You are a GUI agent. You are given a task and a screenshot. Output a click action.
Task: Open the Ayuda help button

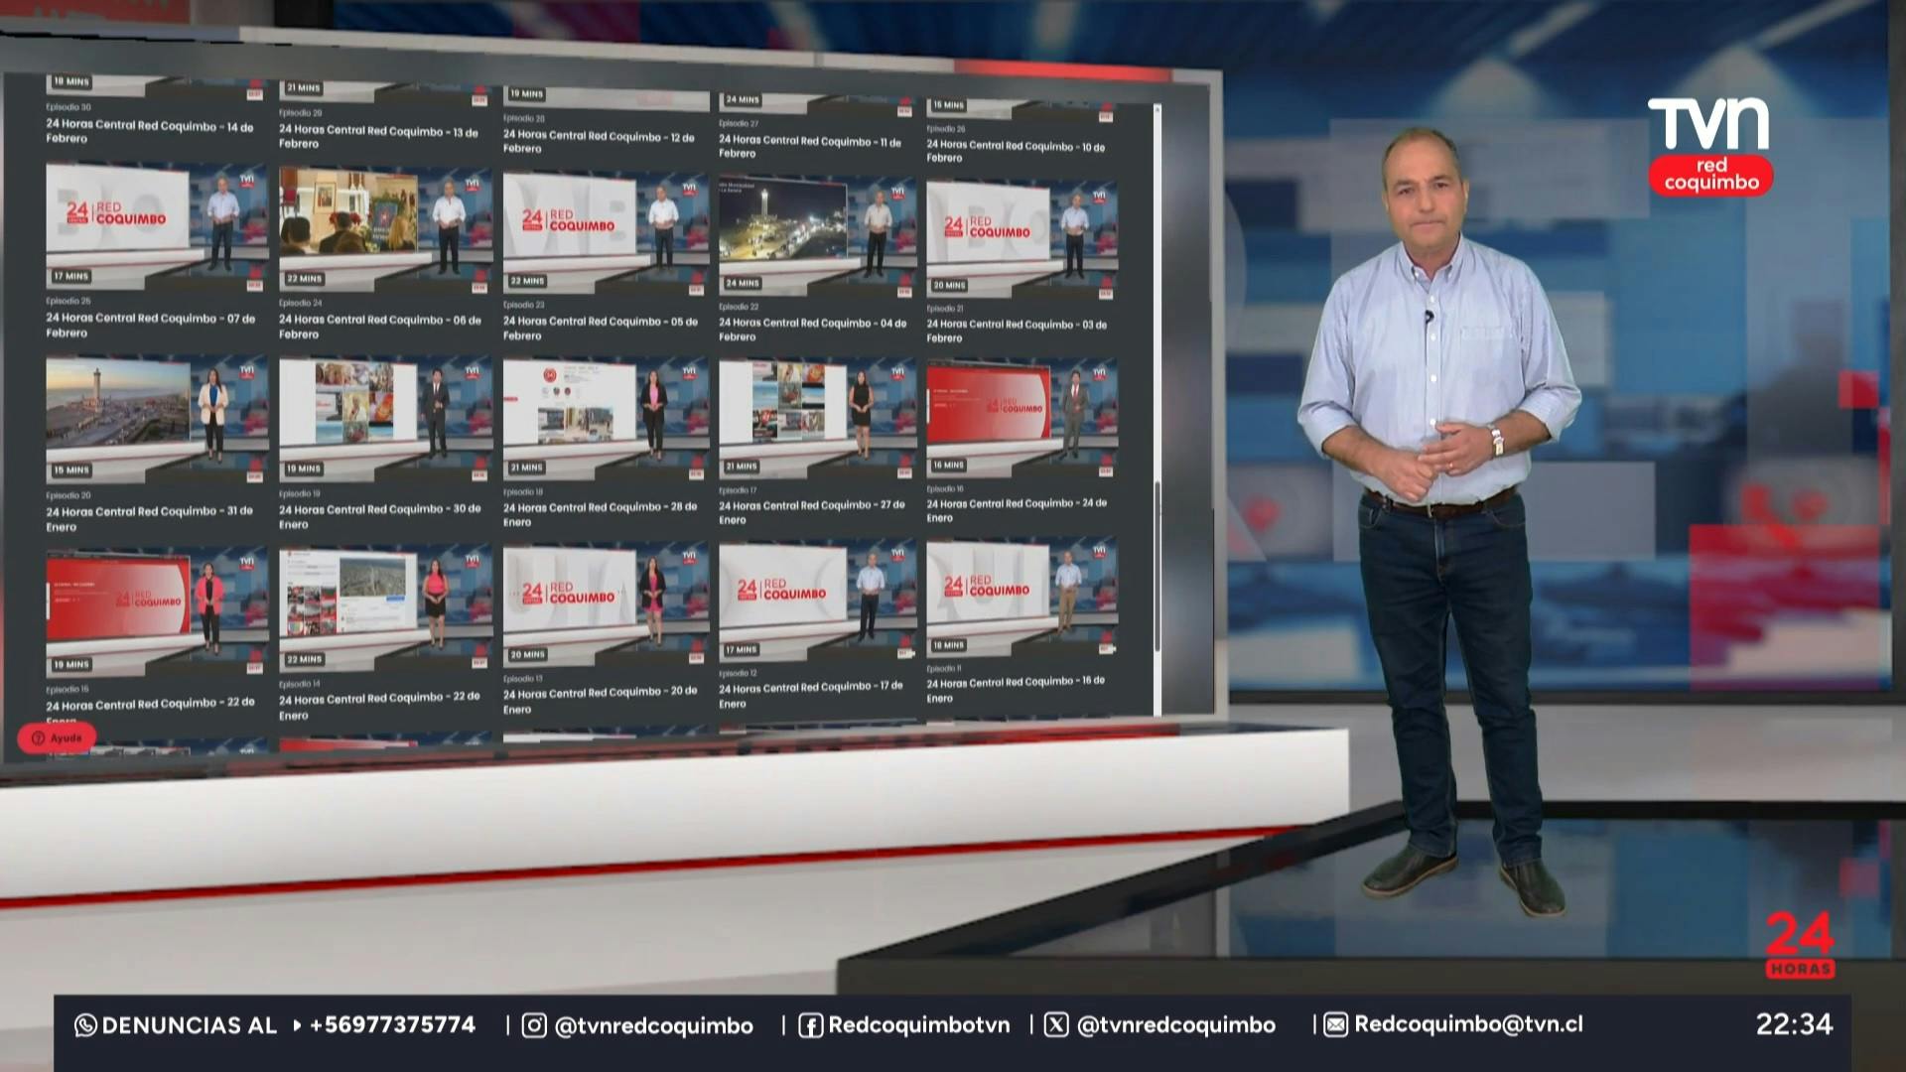coord(57,737)
